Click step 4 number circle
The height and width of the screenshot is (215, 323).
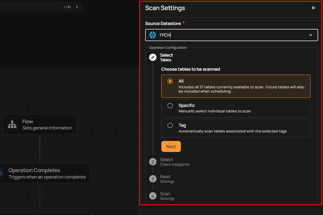click(x=153, y=196)
